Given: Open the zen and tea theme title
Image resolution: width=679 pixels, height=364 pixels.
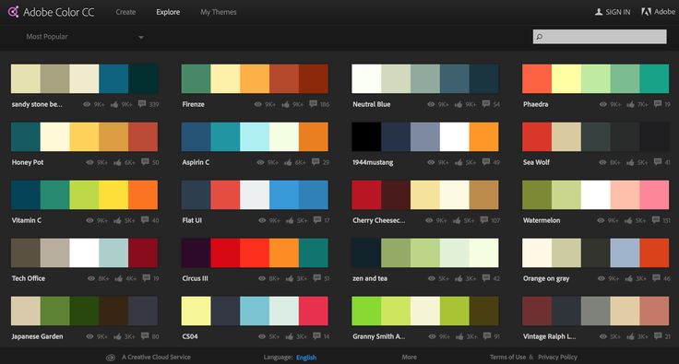Looking at the screenshot, I should [370, 278].
